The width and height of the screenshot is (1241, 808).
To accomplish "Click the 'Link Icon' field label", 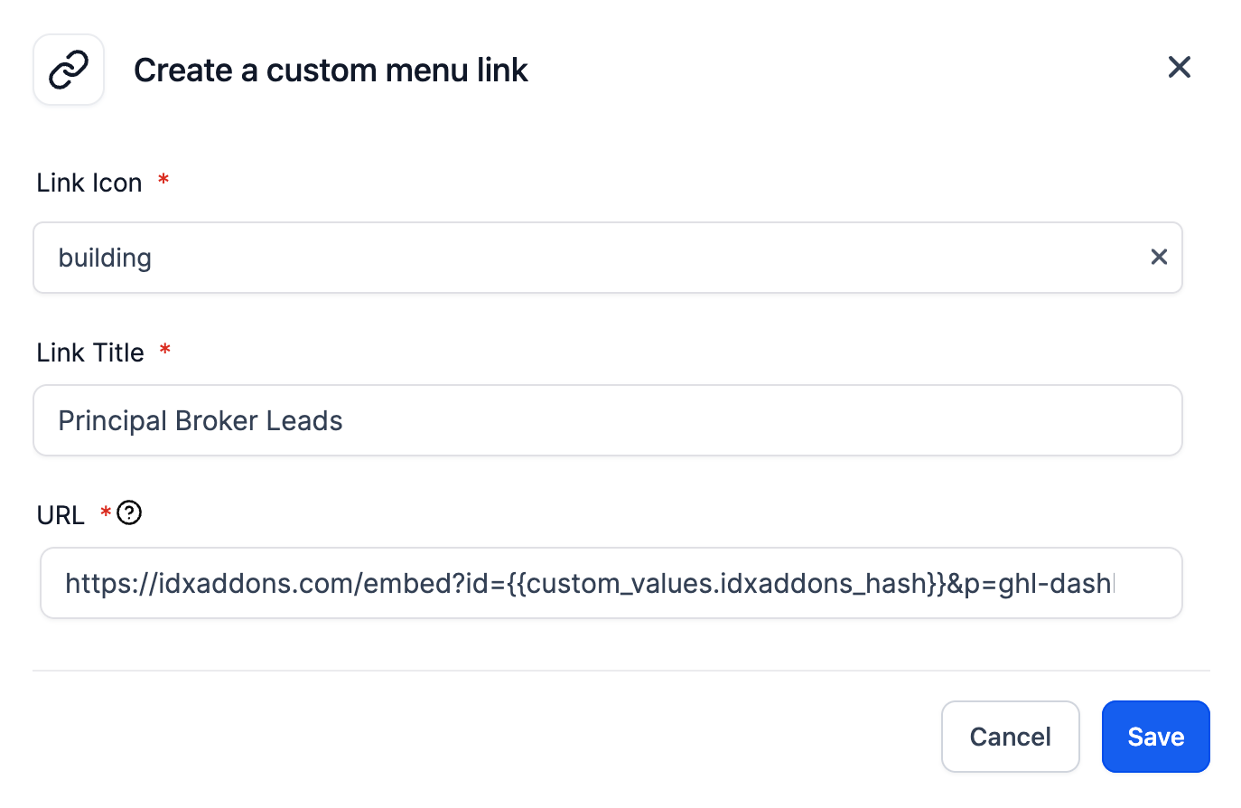I will click(x=89, y=183).
